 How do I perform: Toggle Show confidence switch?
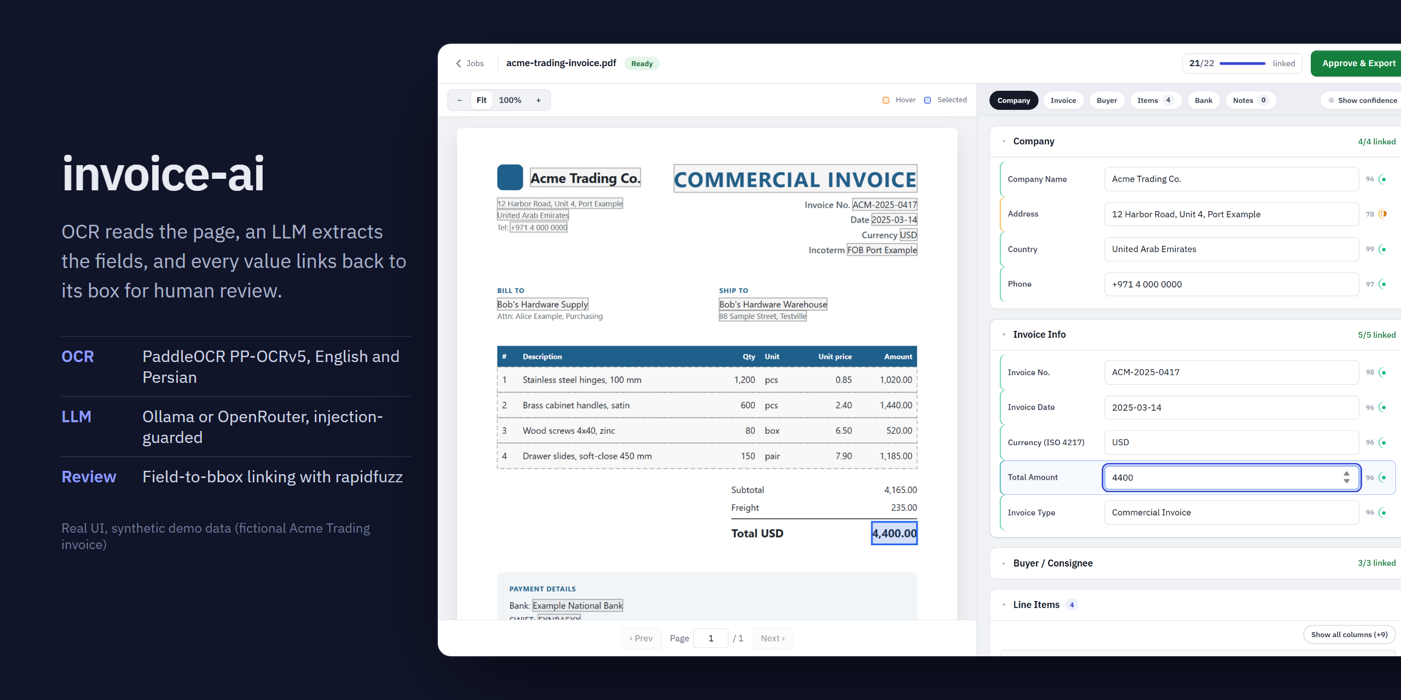[x=1362, y=101]
